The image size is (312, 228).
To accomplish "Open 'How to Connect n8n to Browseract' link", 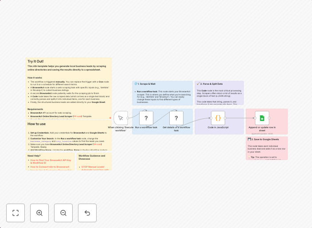I will coord(50,167).
